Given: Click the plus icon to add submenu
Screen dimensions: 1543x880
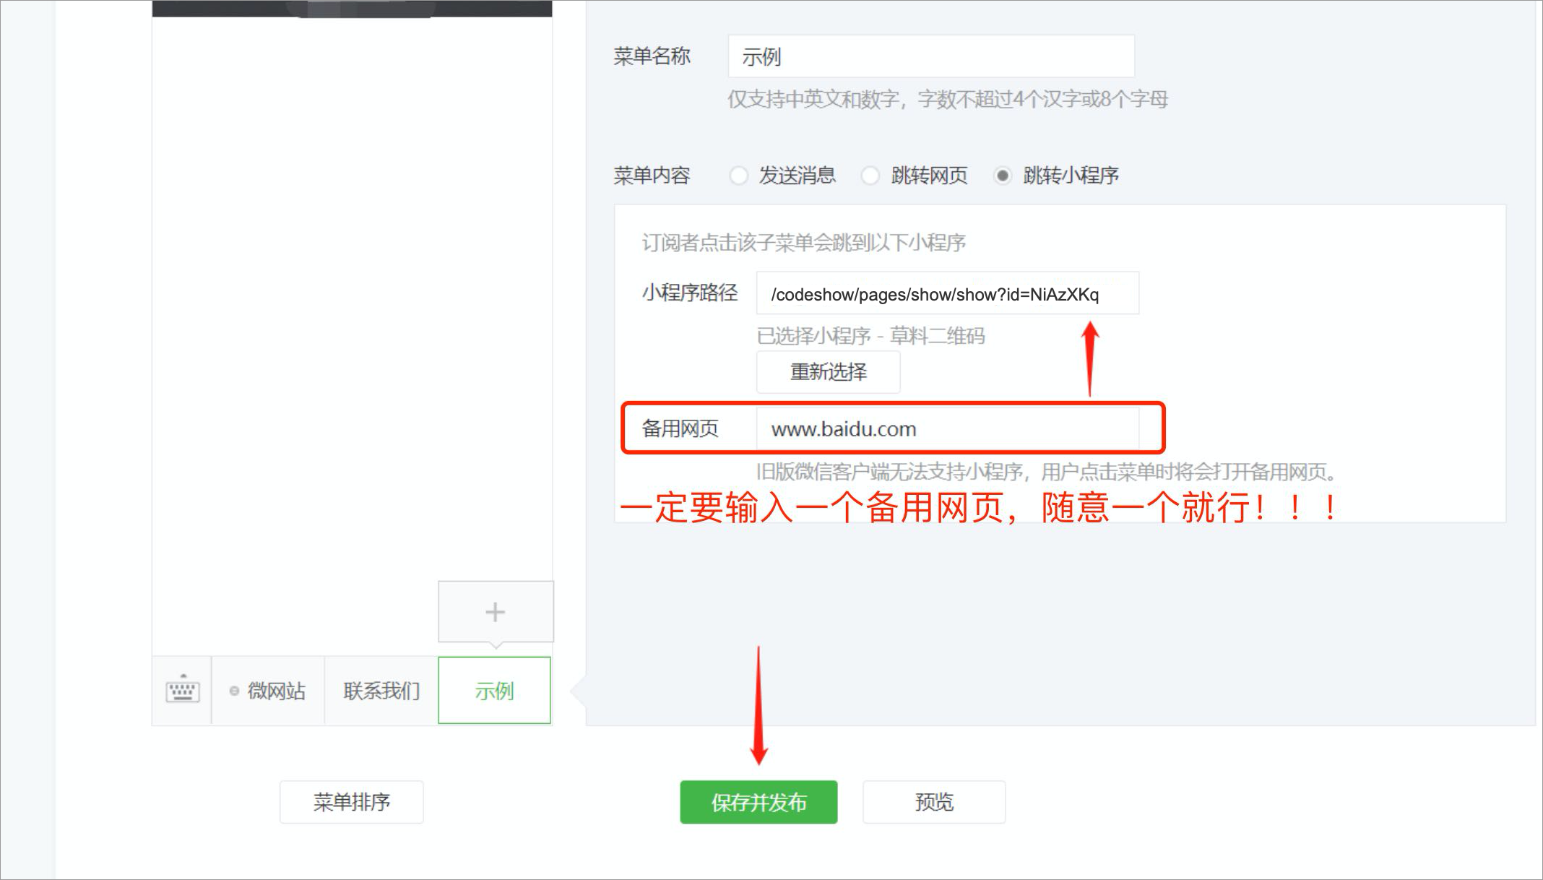Looking at the screenshot, I should tap(495, 612).
